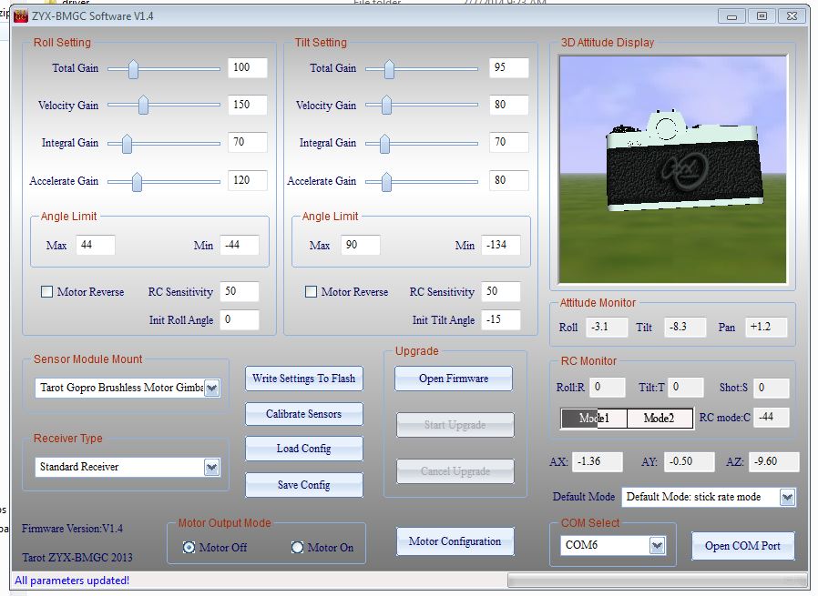Screen dimensions: 818x596
Task: Click the Roll Integral Gain slider handle
Action: tap(127, 144)
